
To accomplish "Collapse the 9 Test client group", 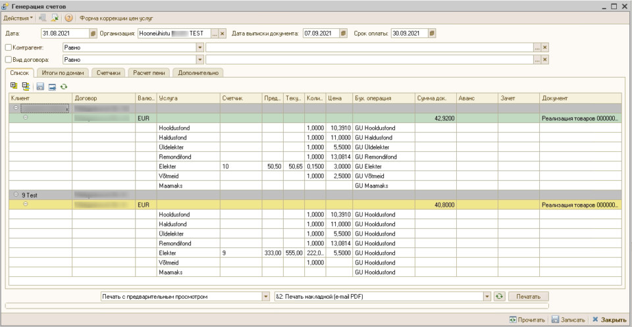I will coord(16,194).
